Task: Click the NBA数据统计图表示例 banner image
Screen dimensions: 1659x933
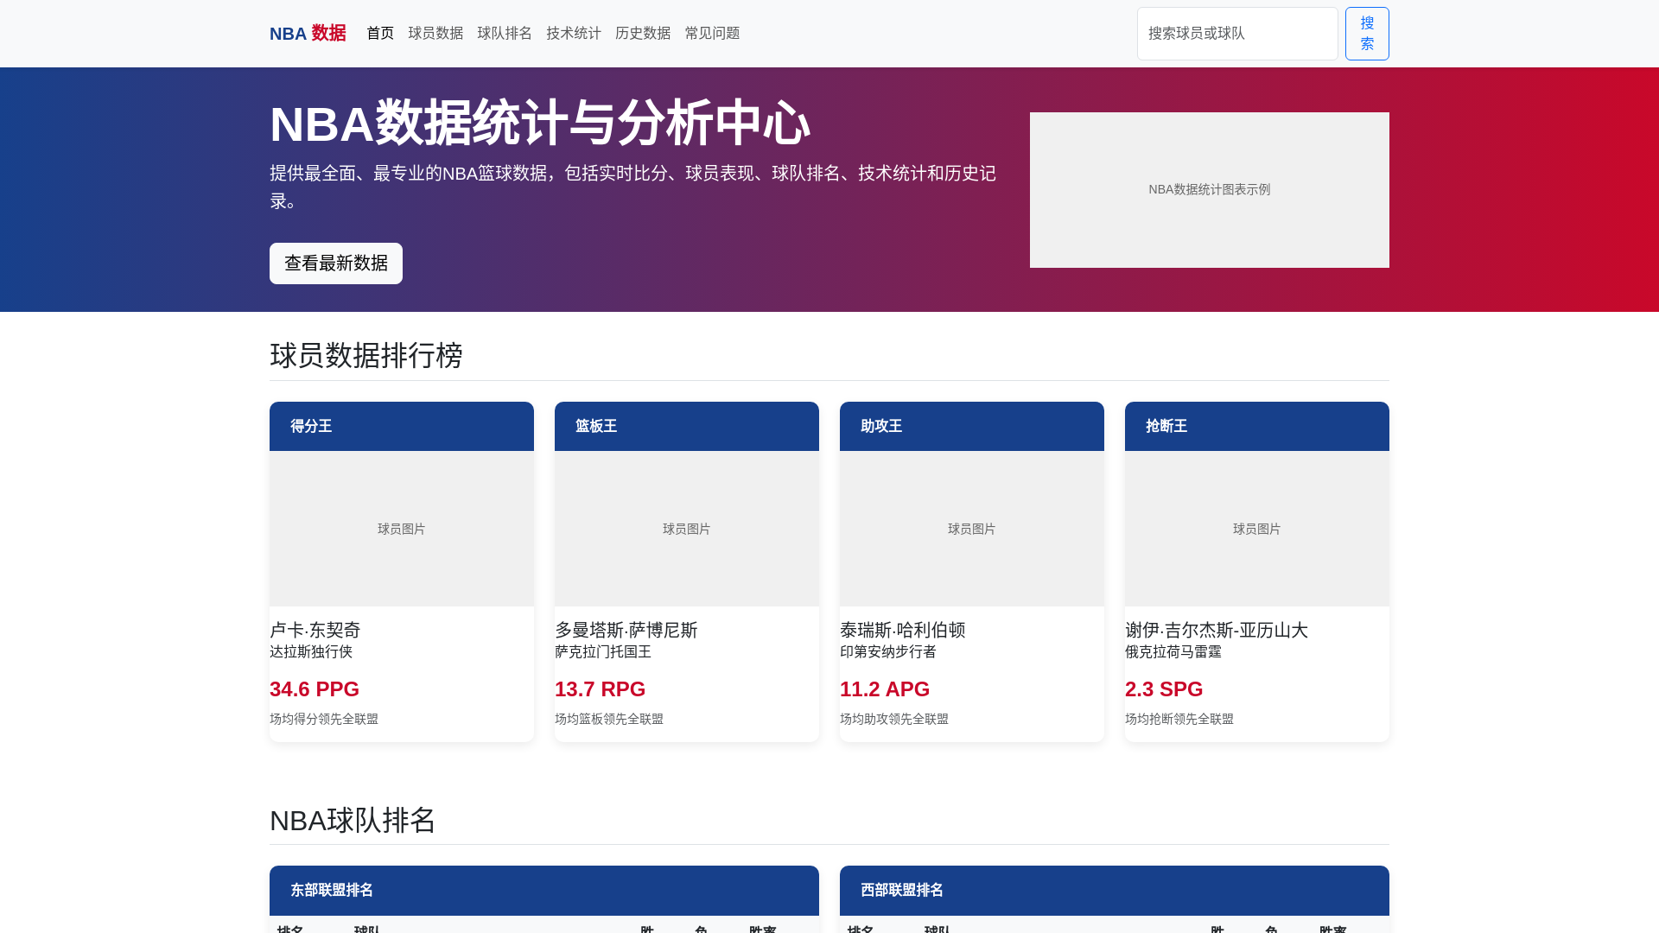Action: [x=1210, y=190]
